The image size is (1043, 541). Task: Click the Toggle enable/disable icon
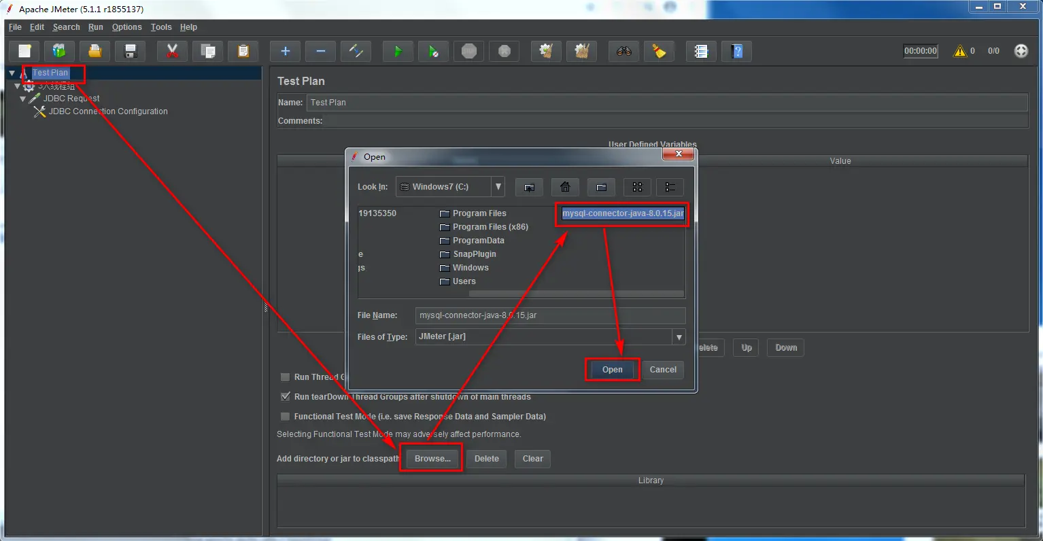(356, 51)
